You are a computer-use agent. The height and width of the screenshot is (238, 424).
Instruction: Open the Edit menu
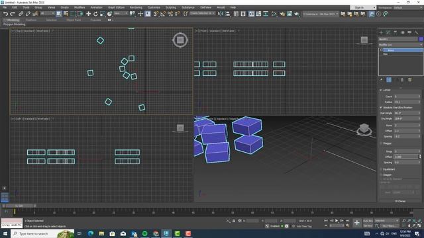click(15, 7)
